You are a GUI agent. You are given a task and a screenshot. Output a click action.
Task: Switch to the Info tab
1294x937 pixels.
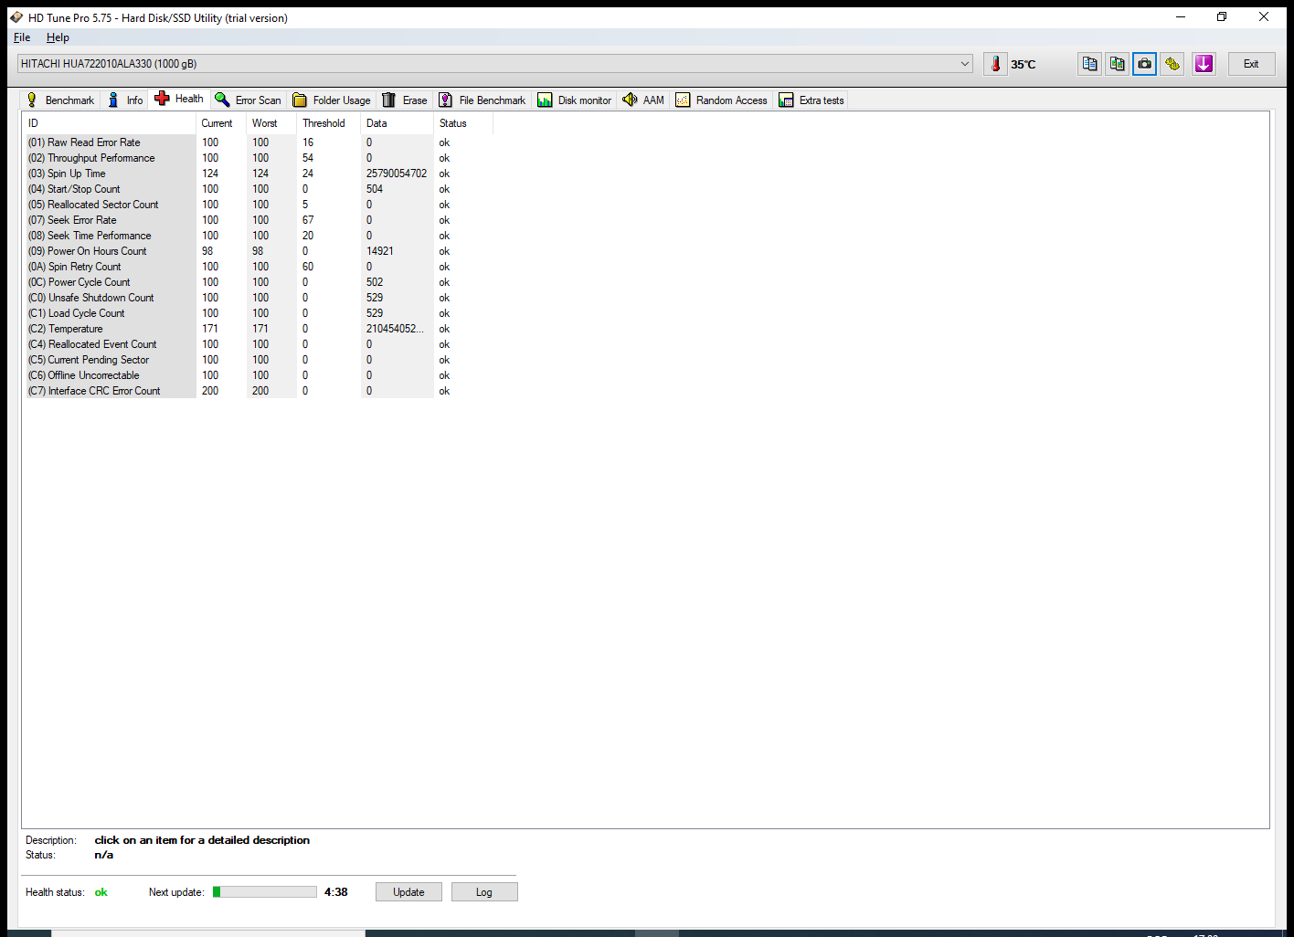(x=125, y=100)
